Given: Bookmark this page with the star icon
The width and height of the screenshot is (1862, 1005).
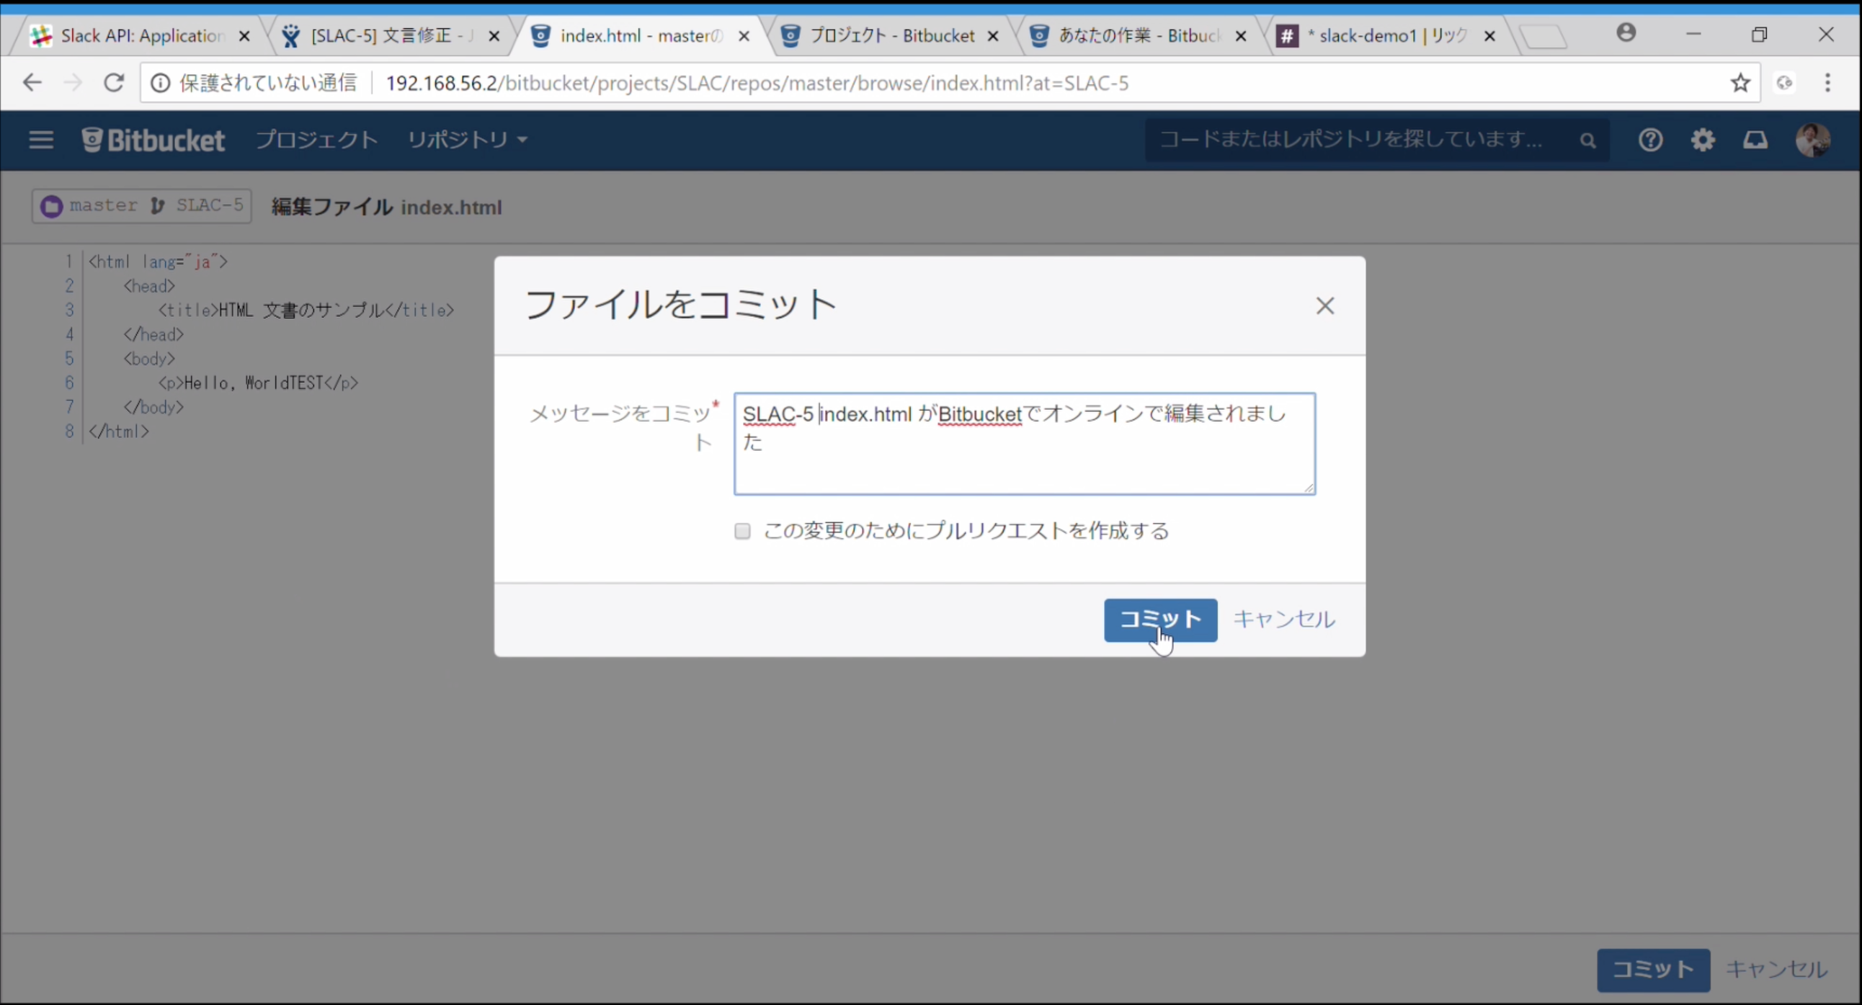Looking at the screenshot, I should click(1740, 83).
